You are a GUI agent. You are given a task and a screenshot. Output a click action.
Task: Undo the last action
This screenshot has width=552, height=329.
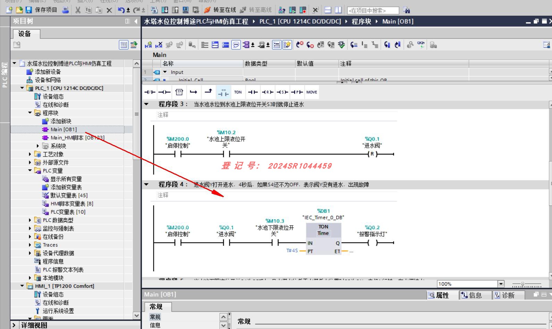(x=121, y=10)
